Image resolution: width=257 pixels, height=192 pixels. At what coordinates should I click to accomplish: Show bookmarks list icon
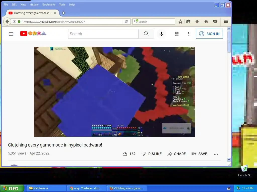(x=188, y=21)
